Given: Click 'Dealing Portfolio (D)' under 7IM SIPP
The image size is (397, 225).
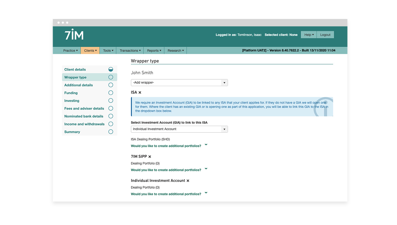Looking at the screenshot, I should pos(145,163).
